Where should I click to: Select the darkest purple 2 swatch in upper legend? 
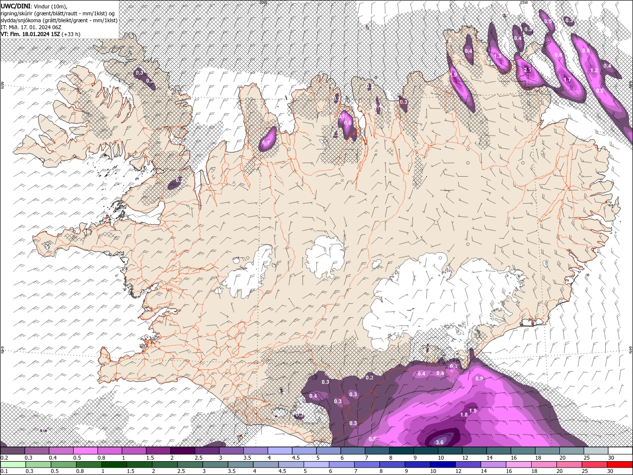[182, 451]
